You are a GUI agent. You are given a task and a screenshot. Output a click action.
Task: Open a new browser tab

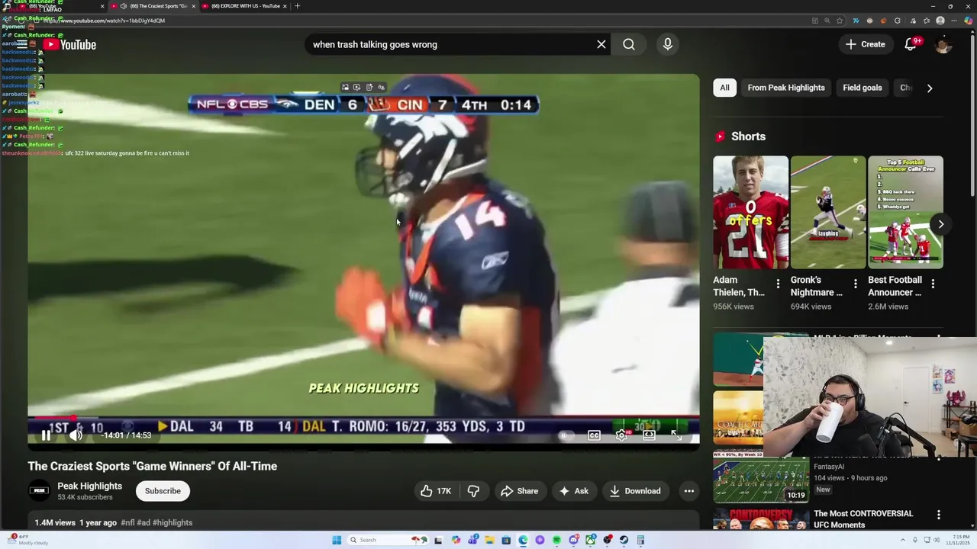pyautogui.click(x=298, y=6)
